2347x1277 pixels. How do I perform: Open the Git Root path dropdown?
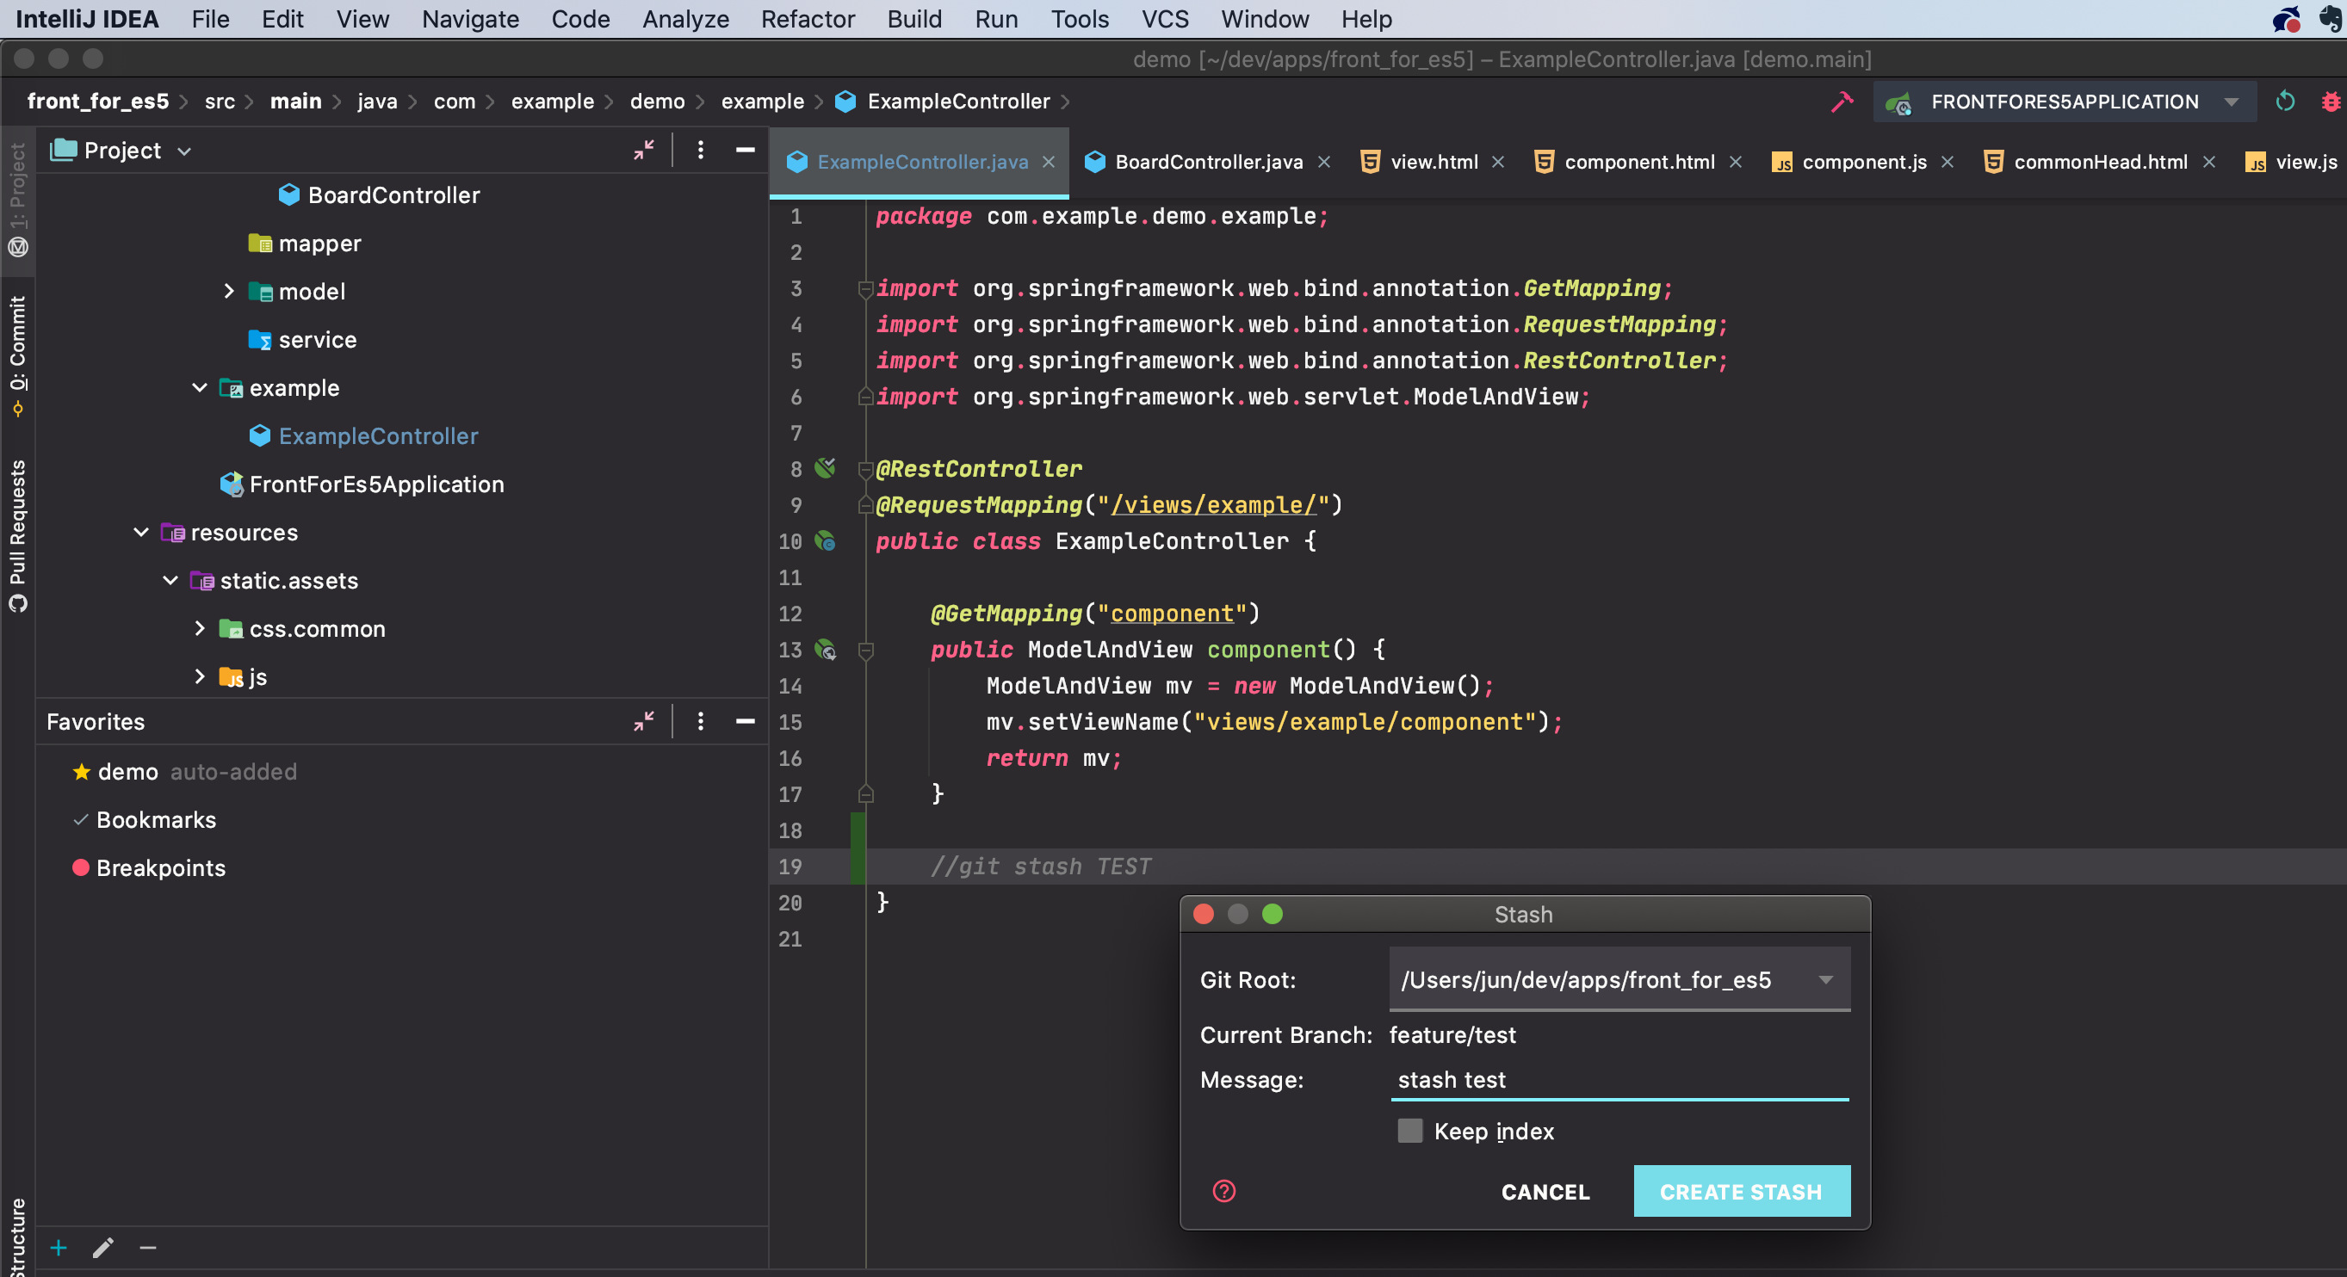pos(1826,979)
